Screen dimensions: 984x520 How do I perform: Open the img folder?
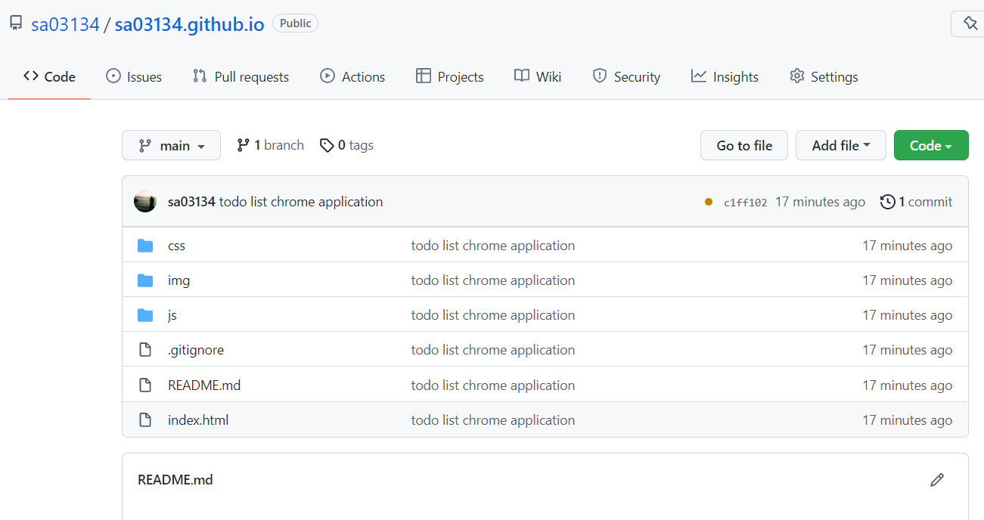[x=178, y=280]
